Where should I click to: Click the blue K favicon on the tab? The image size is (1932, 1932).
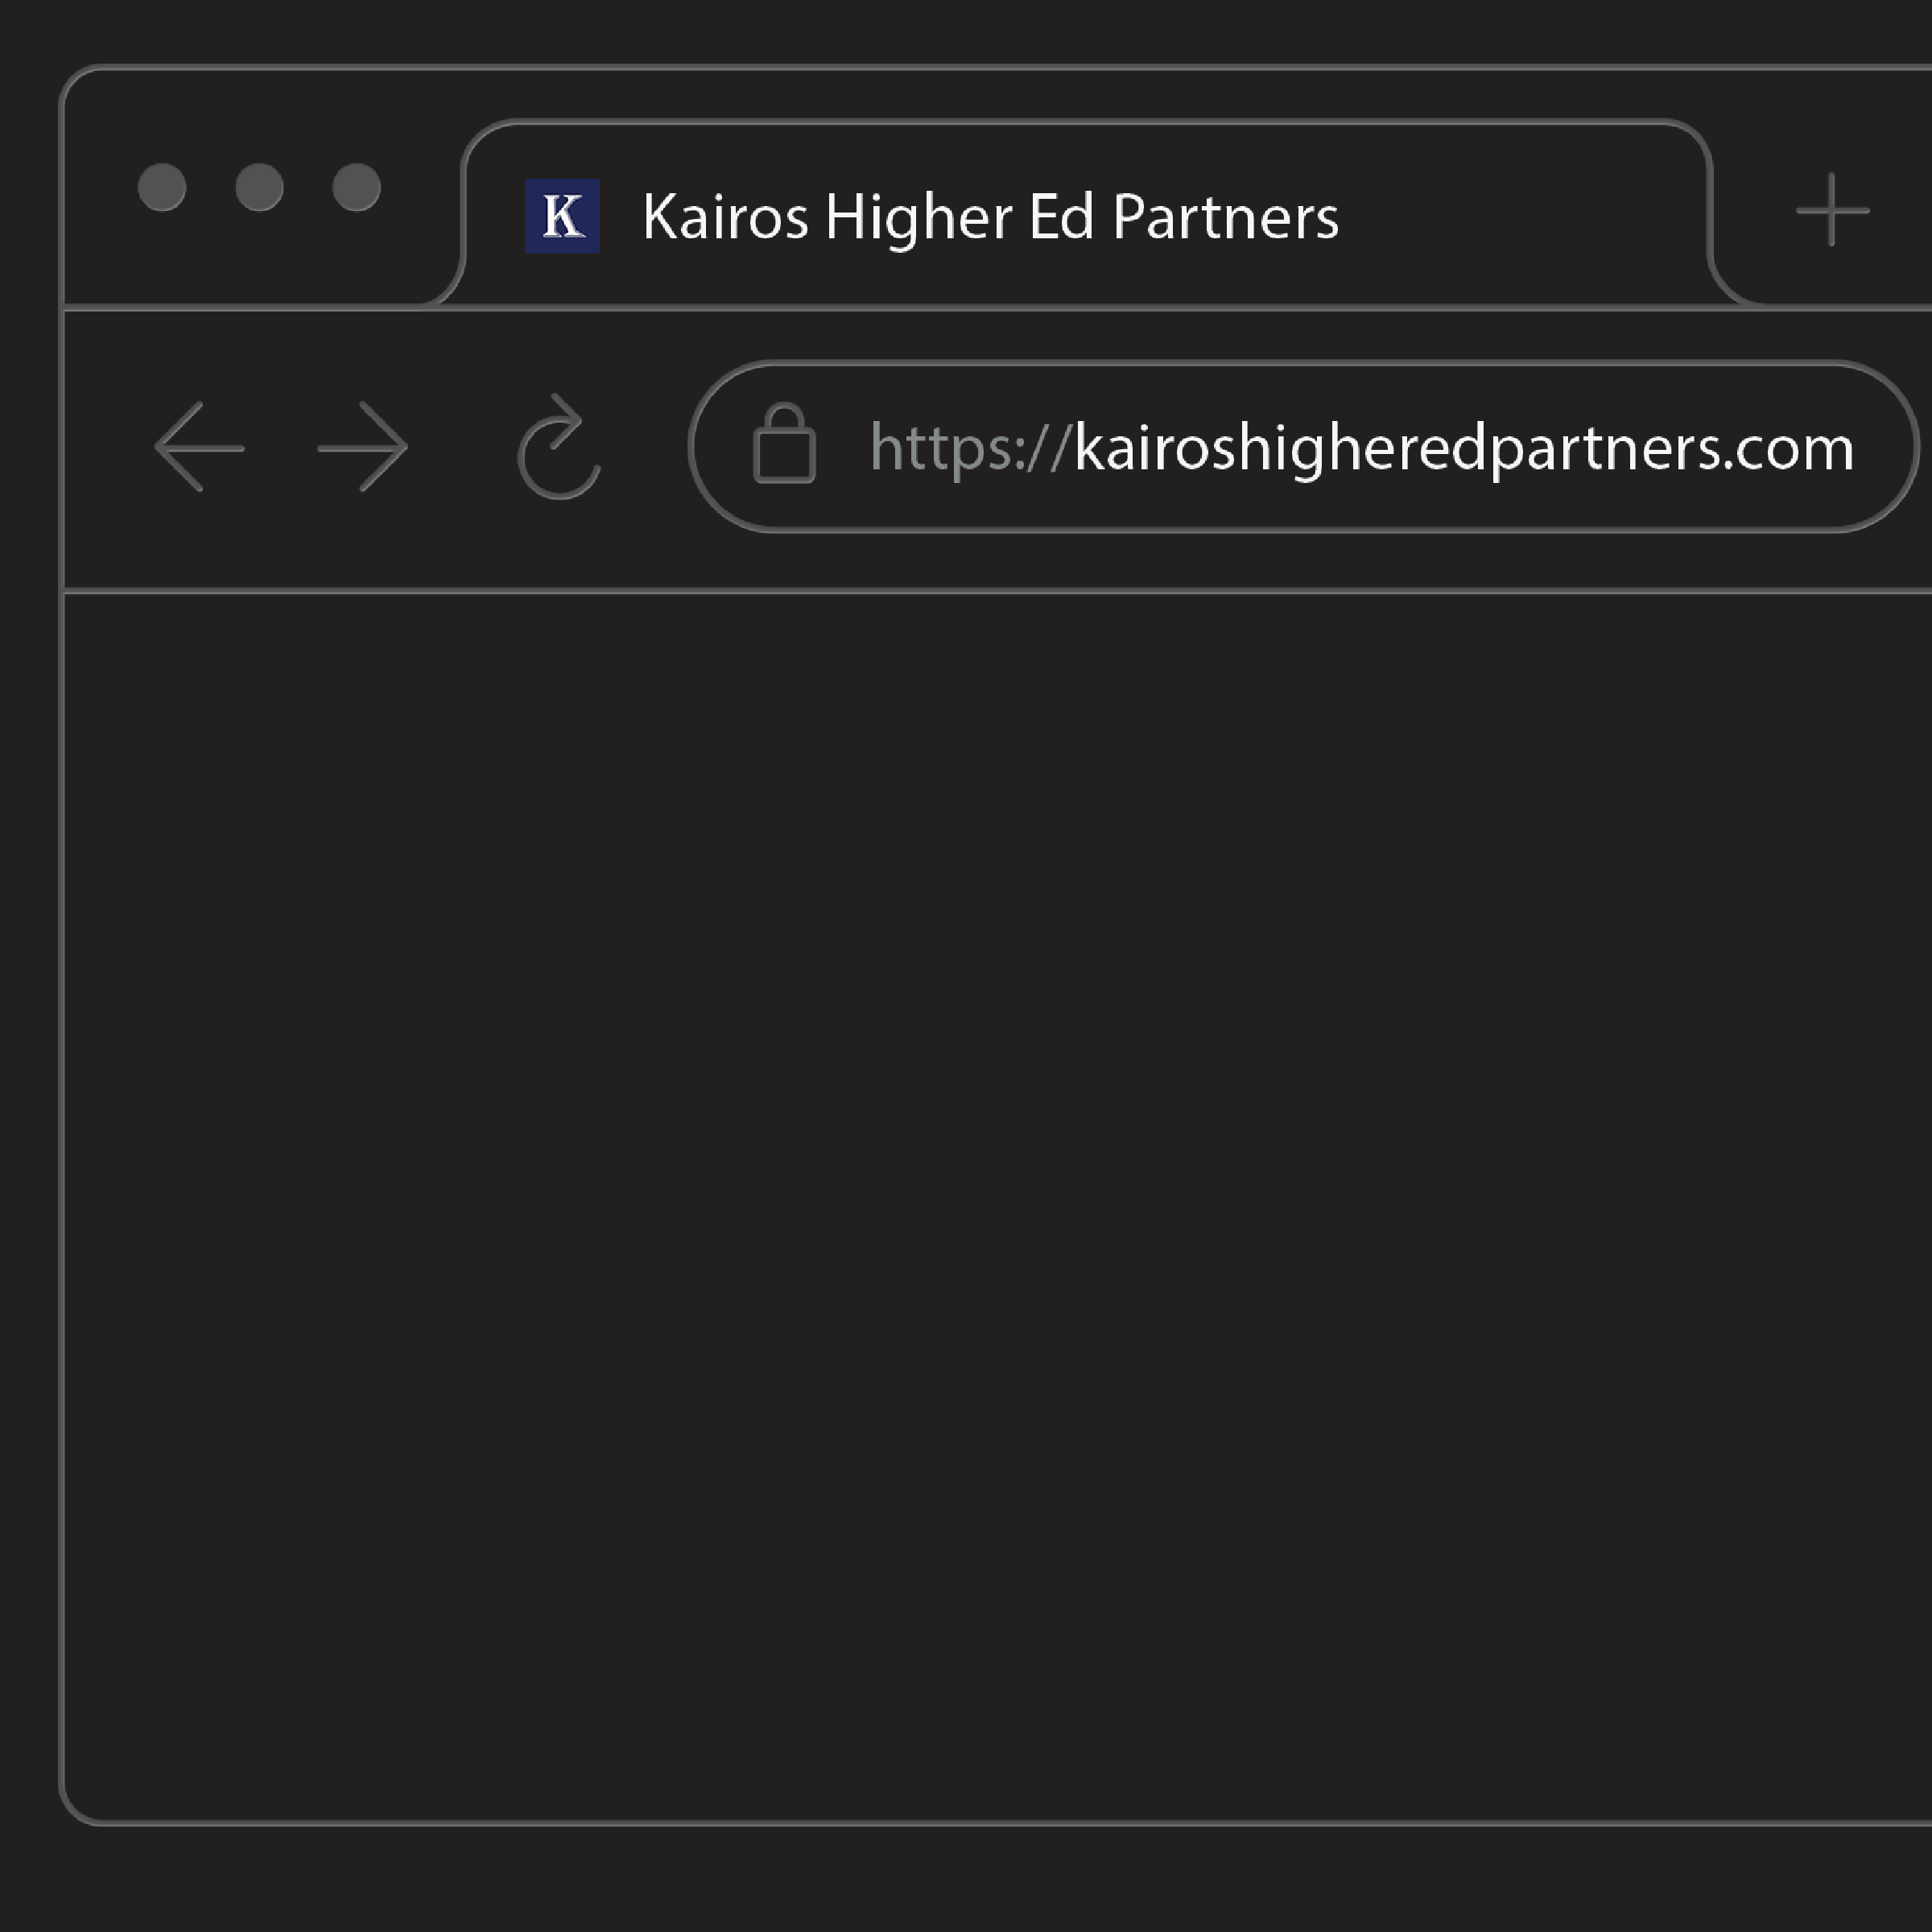pos(562,216)
